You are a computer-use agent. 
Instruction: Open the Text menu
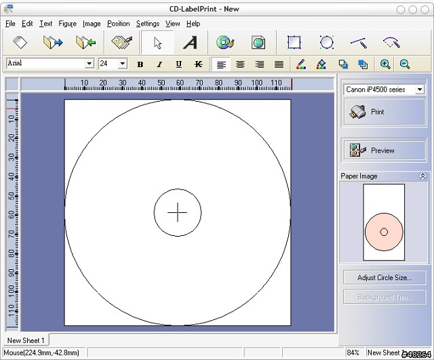(45, 24)
